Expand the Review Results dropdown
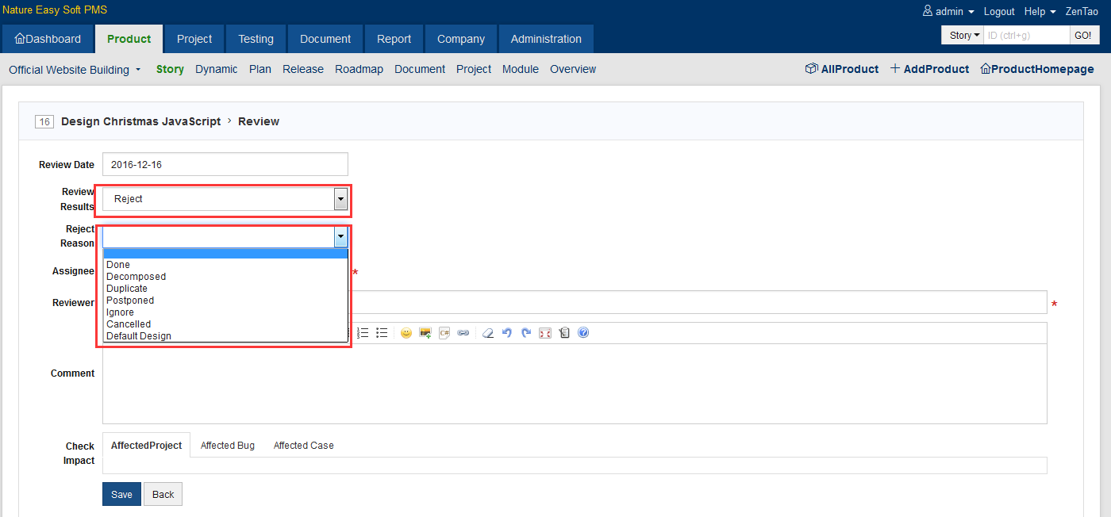Image resolution: width=1111 pixels, height=517 pixels. pyautogui.click(x=340, y=199)
